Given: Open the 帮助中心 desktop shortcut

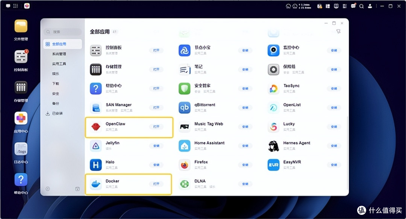Looking at the screenshot, I should coord(21,179).
